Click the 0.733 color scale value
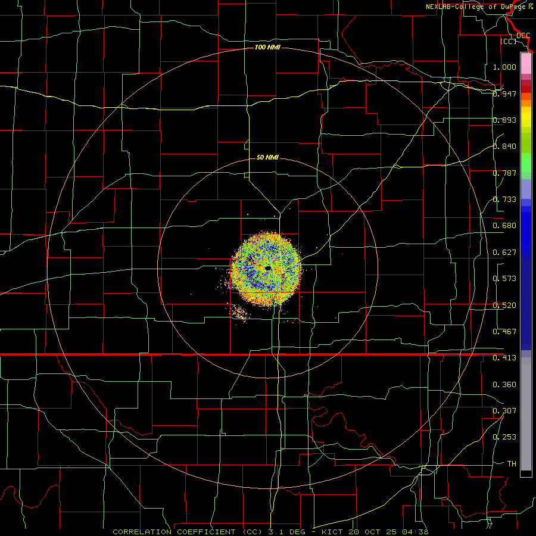536x536 pixels. 504,200
